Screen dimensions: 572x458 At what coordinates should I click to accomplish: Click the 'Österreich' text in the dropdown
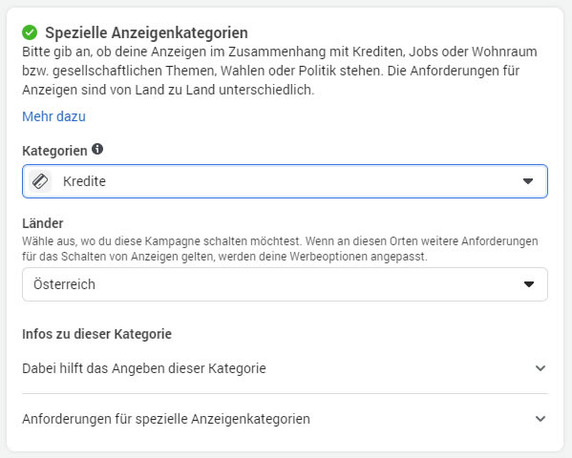coord(64,284)
